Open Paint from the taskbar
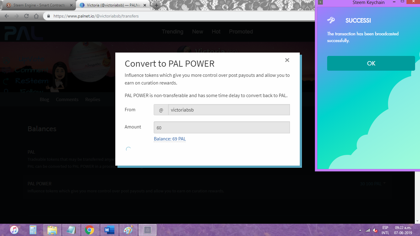 tap(128, 230)
